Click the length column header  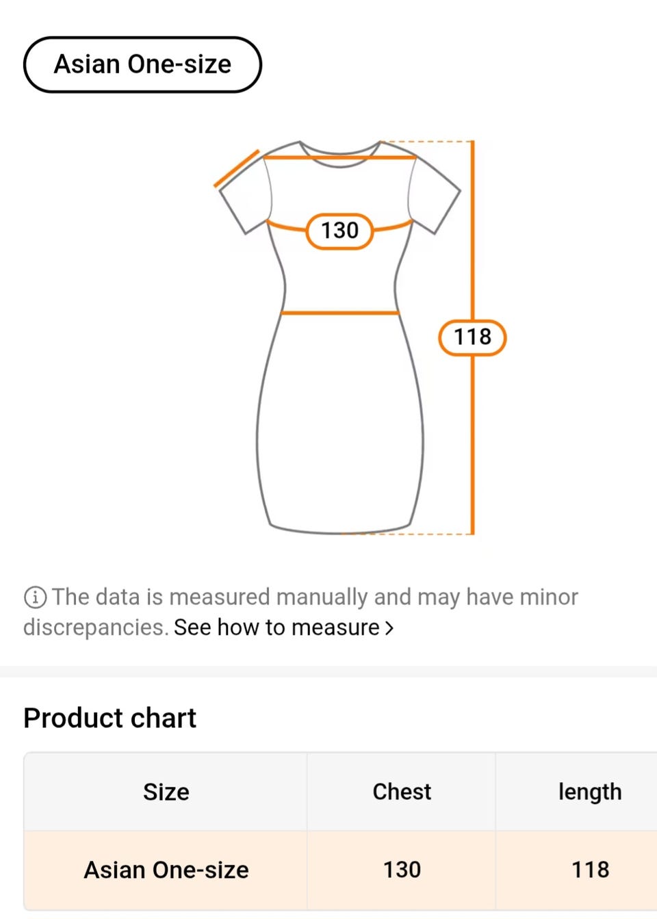589,792
